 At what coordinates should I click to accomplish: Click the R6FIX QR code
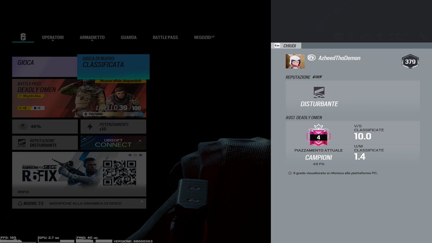pos(119,172)
